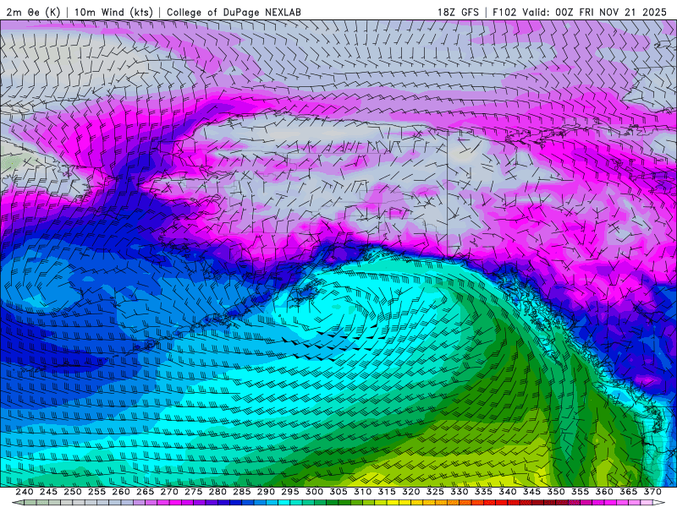Click the 325 colorbar scale label

pos(435,492)
